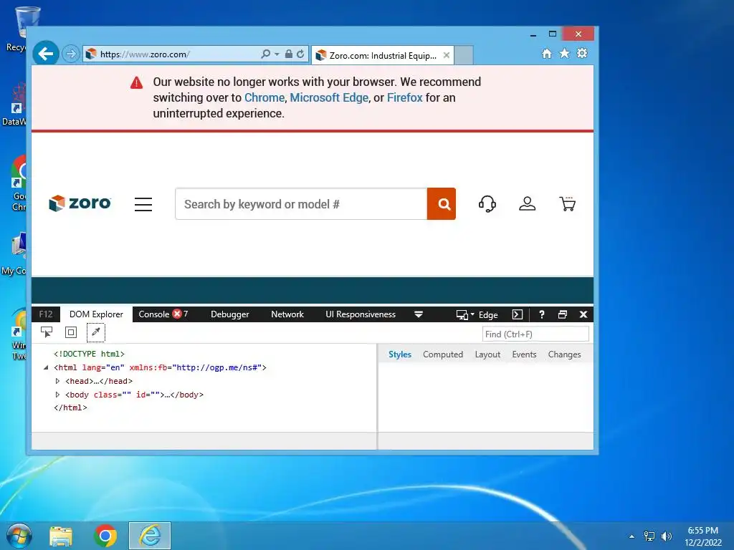Open the shopping cart icon
This screenshot has height=550, width=734.
pos(568,204)
